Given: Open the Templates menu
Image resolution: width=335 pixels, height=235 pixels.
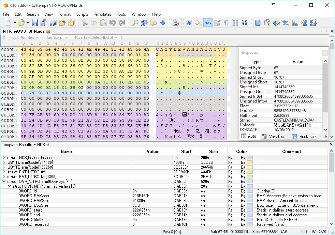Looking at the screenshot, I should click(102, 14).
